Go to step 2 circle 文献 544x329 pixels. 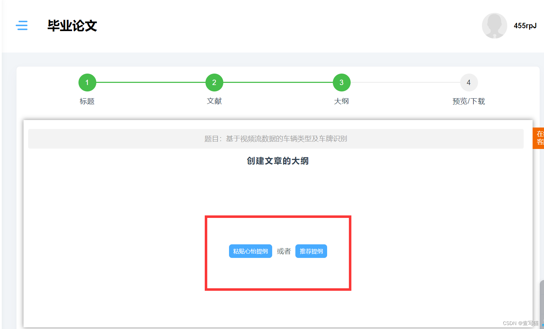[214, 83]
